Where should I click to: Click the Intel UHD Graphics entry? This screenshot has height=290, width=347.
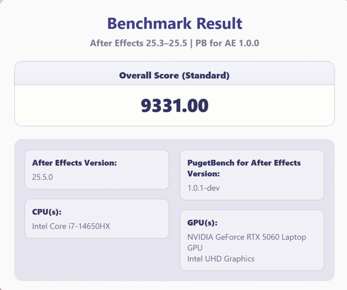(x=221, y=259)
